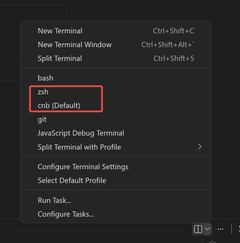The image size is (240, 243).
Task: Launch a bash terminal profile
Action: point(45,78)
